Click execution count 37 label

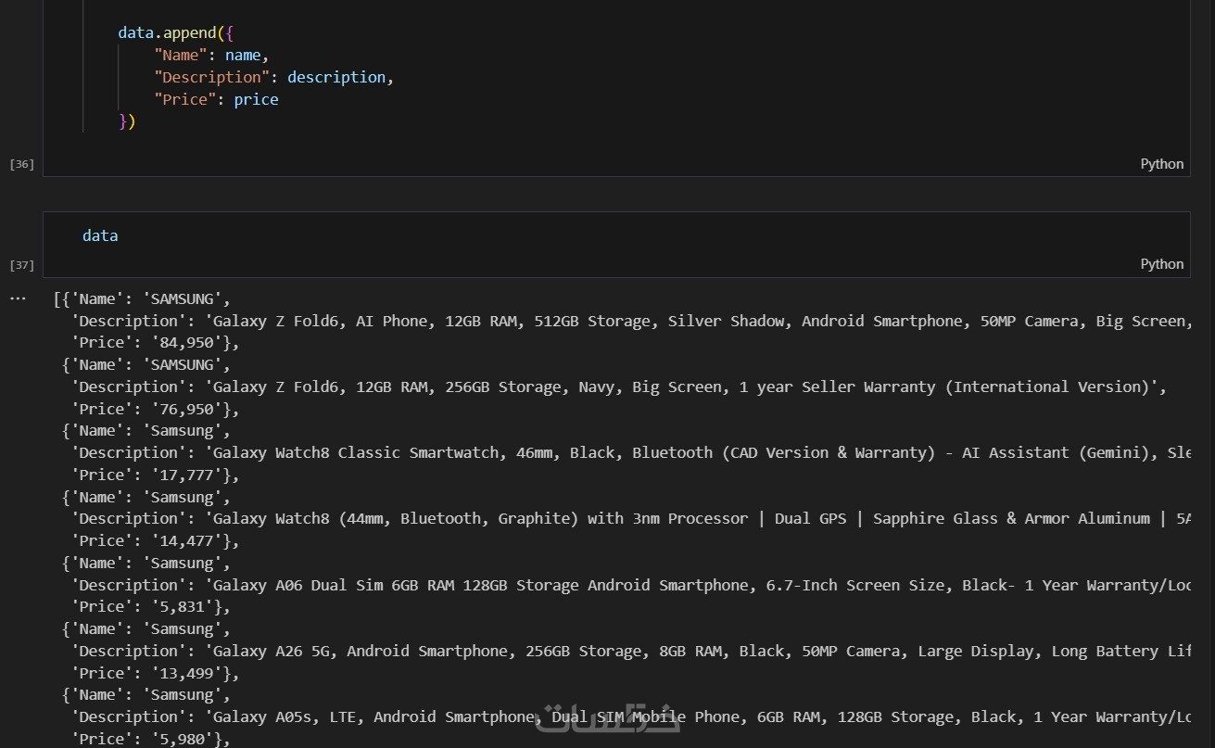[x=21, y=265]
